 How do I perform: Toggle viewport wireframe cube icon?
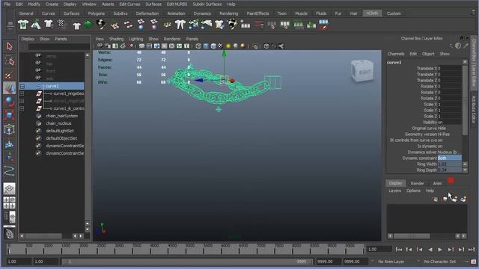[x=198, y=46]
